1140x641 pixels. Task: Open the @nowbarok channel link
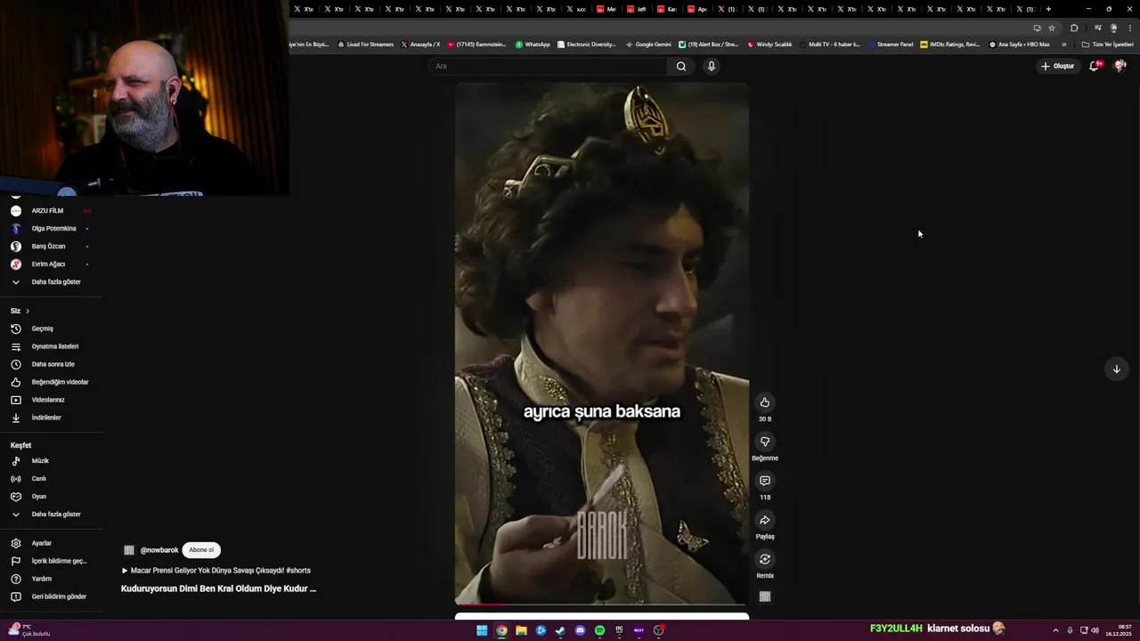[x=159, y=550]
